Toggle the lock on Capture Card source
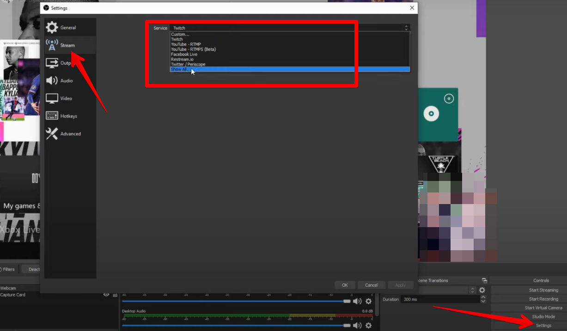 click(115, 295)
